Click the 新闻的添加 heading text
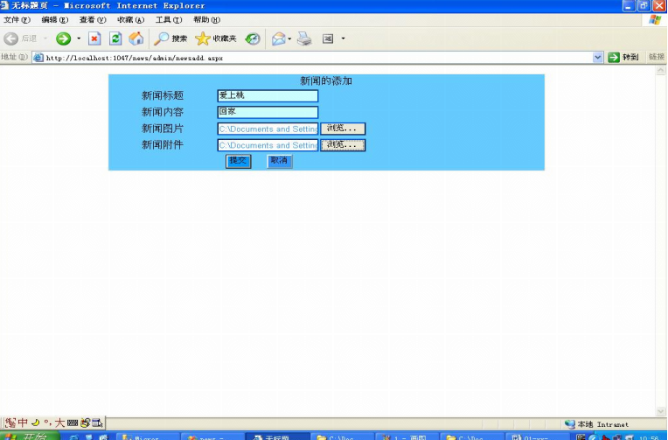The width and height of the screenshot is (668, 440). [x=326, y=81]
